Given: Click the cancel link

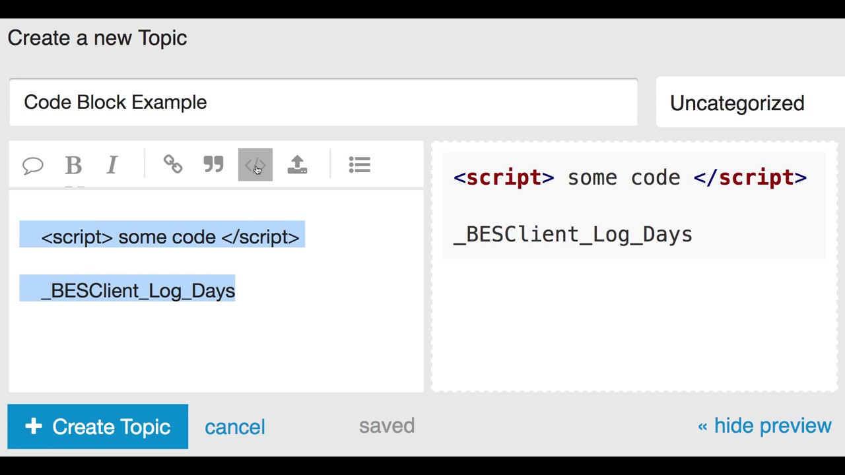Looking at the screenshot, I should [234, 427].
